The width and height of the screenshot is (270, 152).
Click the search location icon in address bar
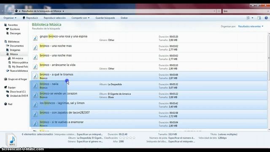click(x=16, y=11)
